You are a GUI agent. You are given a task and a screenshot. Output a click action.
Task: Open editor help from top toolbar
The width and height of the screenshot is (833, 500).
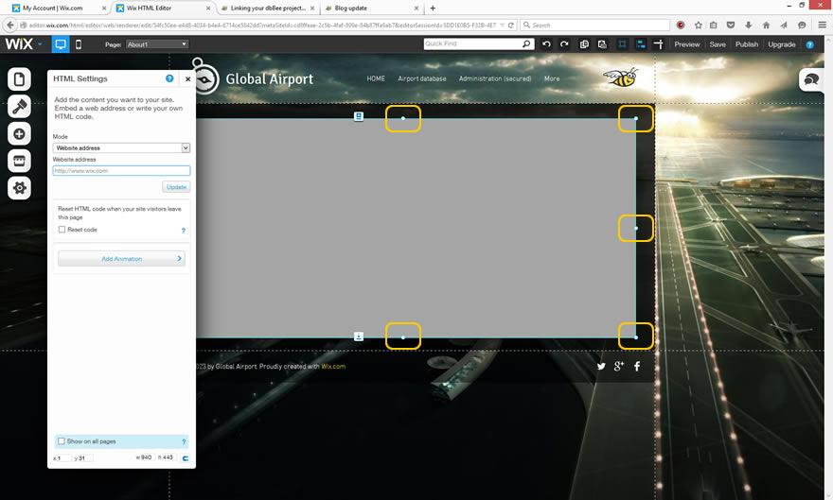point(809,44)
